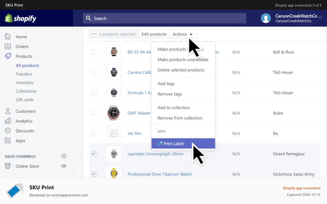Click the Home icon in sidebar
Viewport: 327px width, 204px height.
pos(8,37)
